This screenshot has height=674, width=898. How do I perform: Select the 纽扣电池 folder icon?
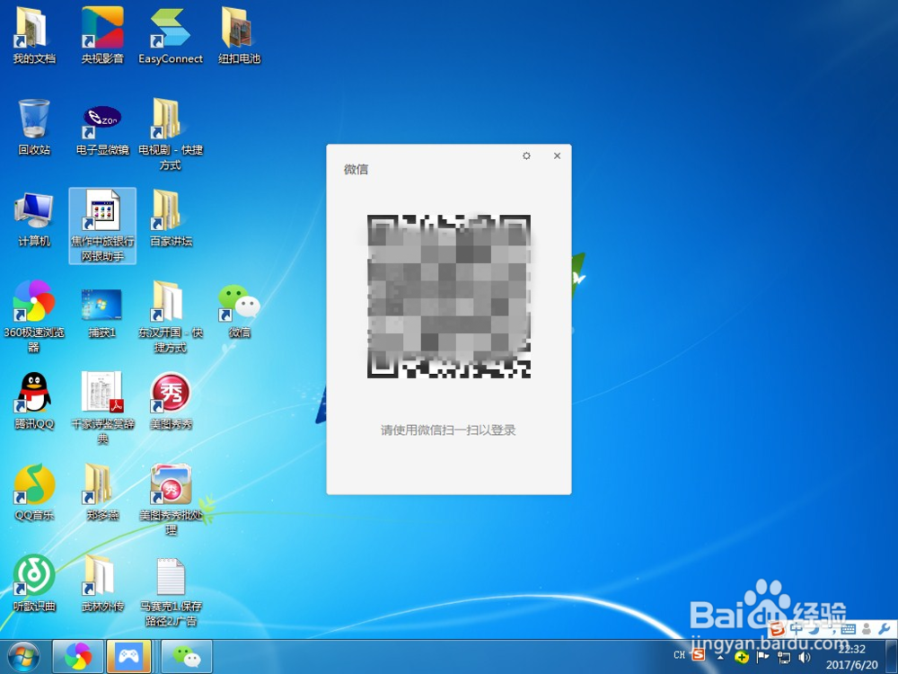pos(240,36)
